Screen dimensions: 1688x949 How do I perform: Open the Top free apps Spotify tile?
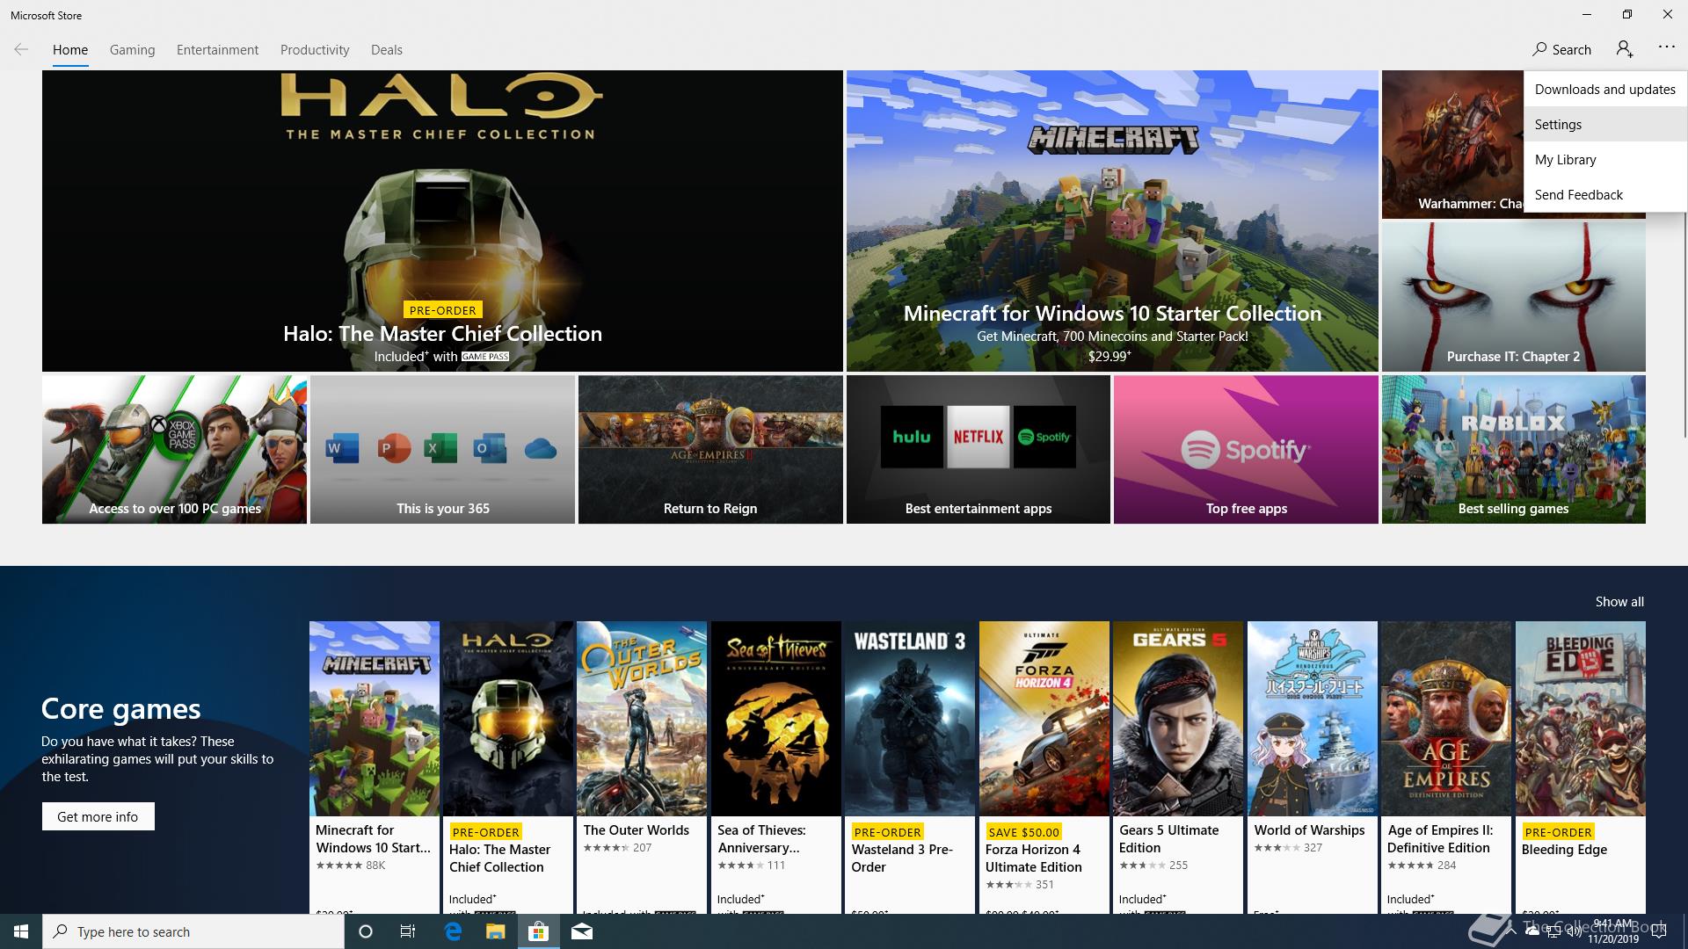tap(1246, 449)
